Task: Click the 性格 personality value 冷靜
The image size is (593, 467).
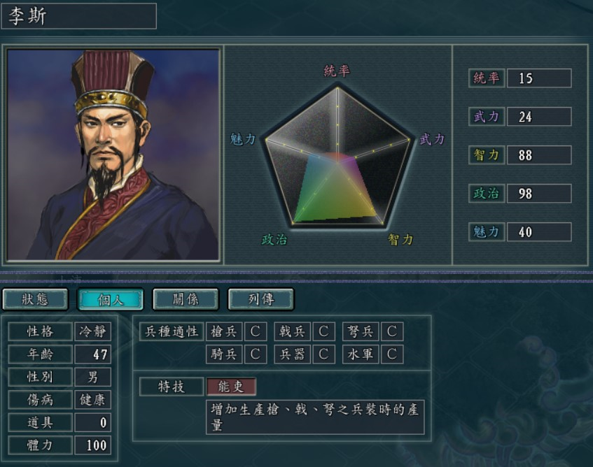Action: tap(92, 331)
